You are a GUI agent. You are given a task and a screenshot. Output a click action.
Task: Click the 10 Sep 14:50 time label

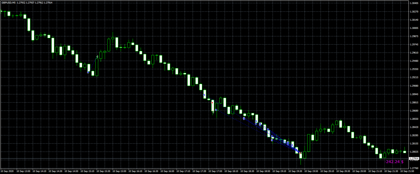72,171
